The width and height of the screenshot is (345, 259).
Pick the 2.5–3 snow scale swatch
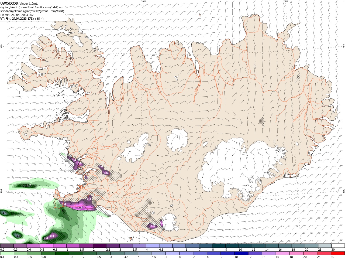112,246
